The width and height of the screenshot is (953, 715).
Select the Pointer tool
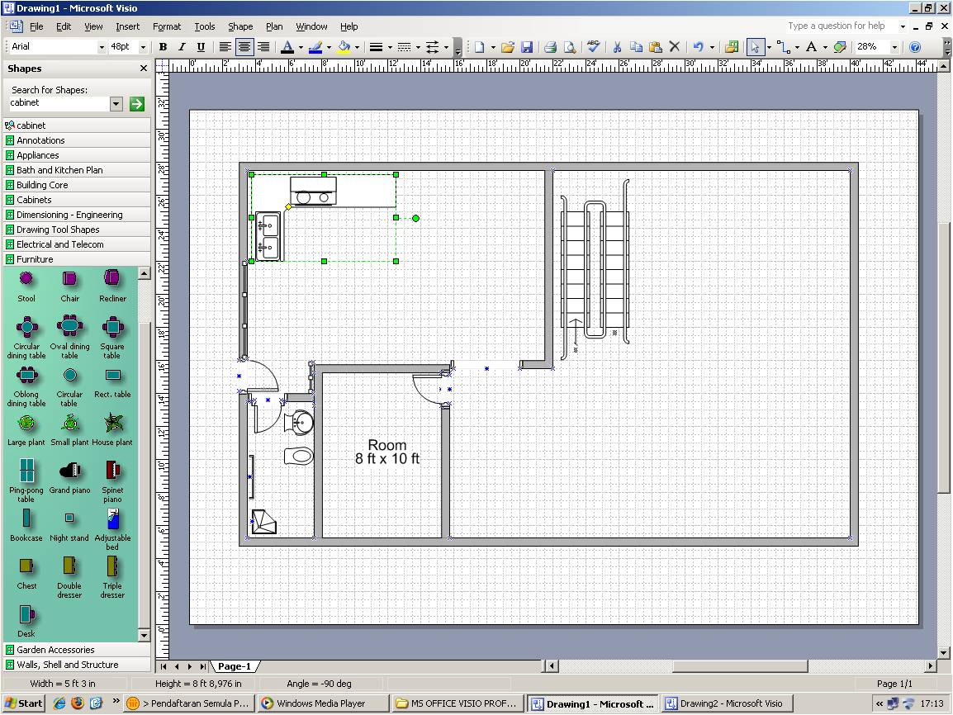(755, 47)
